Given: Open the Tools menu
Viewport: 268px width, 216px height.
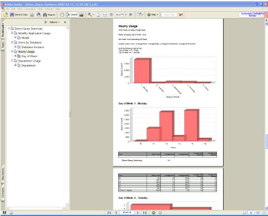Looking at the screenshot, I should [40, 9].
